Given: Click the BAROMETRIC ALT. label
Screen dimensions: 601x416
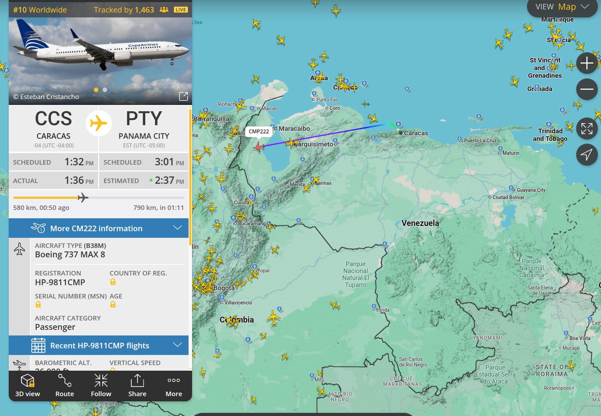Looking at the screenshot, I should [63, 363].
